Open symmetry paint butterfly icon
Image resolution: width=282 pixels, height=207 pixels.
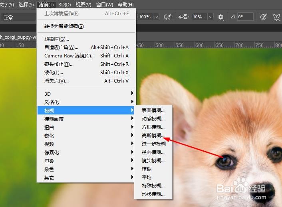point(276,17)
